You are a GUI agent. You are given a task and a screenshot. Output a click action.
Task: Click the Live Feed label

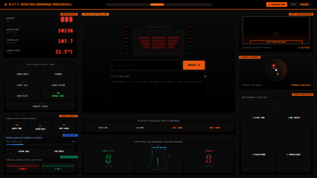(304, 47)
